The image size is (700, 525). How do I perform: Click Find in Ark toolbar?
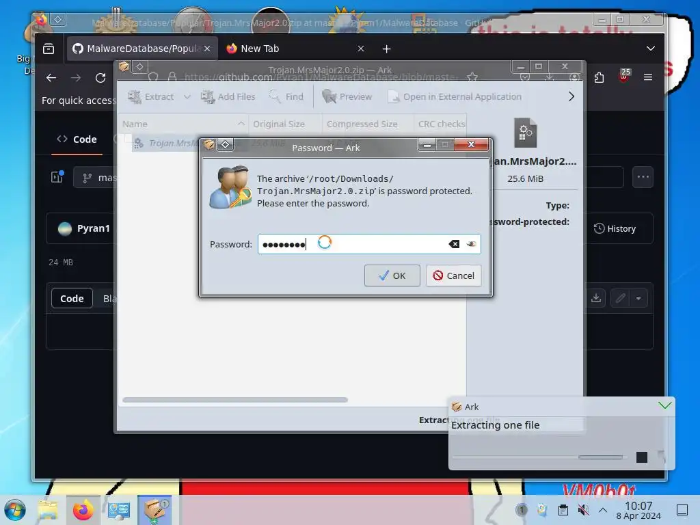[286, 96]
